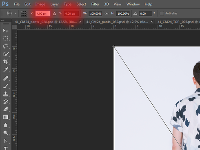Toggle maintain aspect ratio link
Screen dimensions: 200x150
[107, 13]
